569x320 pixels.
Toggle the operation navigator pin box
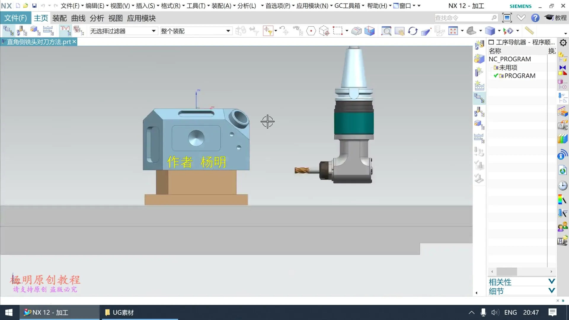coord(491,42)
